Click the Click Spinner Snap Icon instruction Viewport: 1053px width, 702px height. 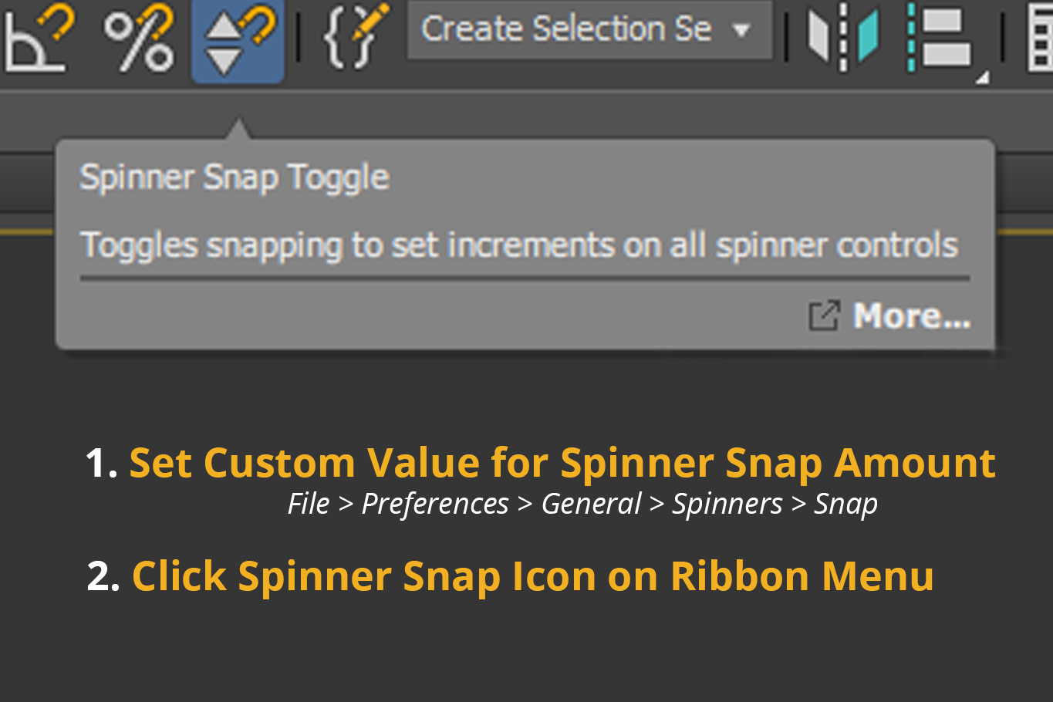(x=533, y=577)
